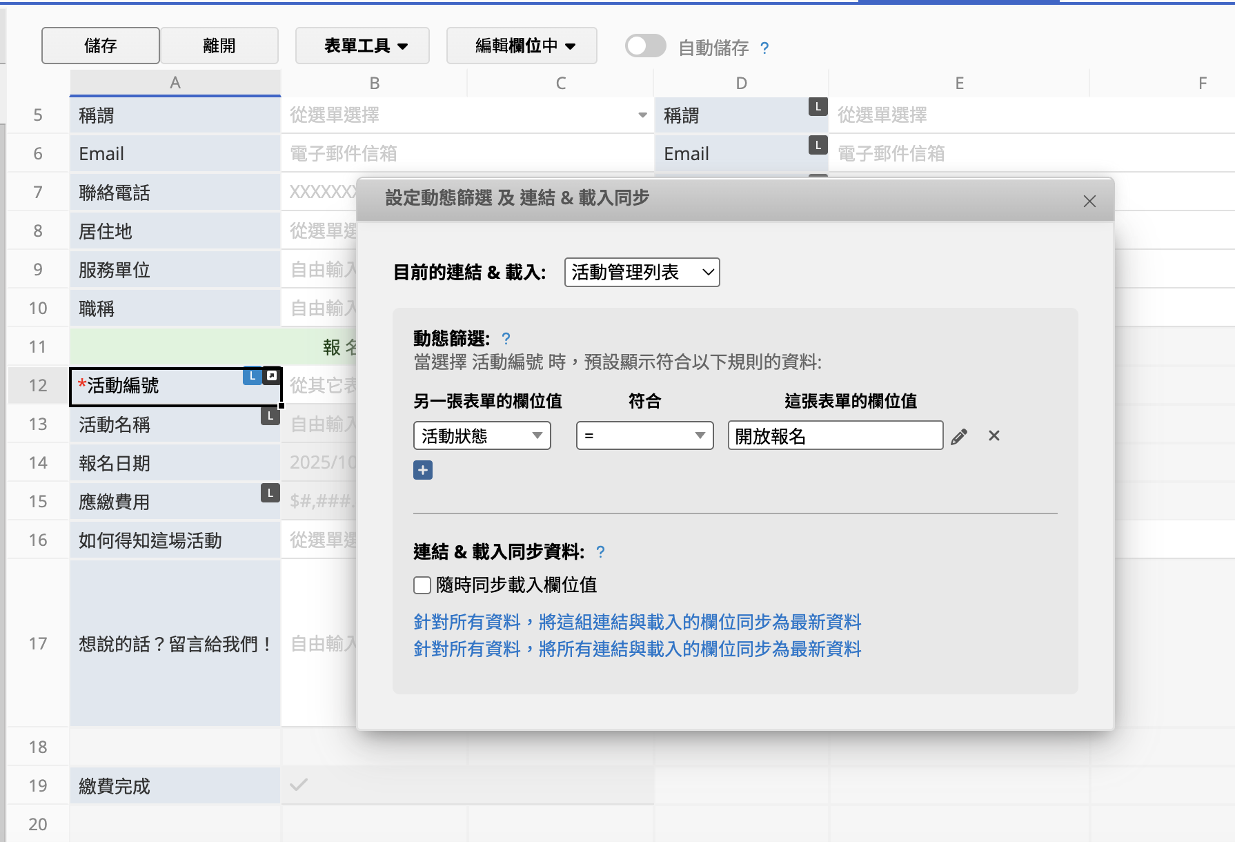Image resolution: width=1235 pixels, height=842 pixels.
Task: Click help icon beside 連結 & 載入同步資料
Action: pyautogui.click(x=600, y=551)
